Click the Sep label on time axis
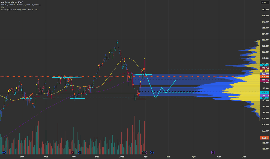 (22, 157)
